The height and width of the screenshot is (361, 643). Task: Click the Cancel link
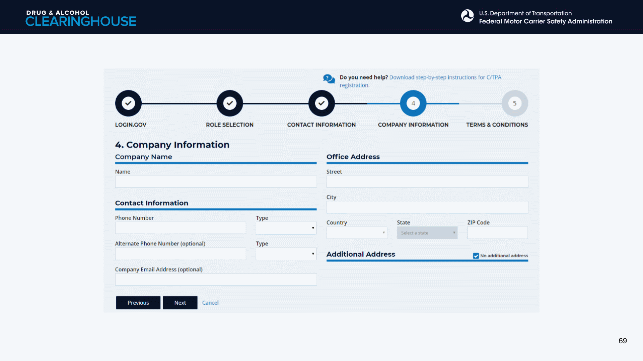point(210,303)
